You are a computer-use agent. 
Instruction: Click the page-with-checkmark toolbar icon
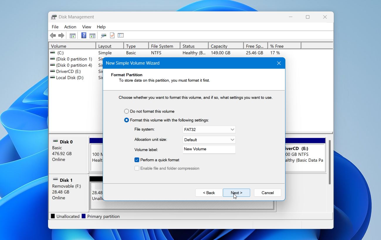point(112,35)
